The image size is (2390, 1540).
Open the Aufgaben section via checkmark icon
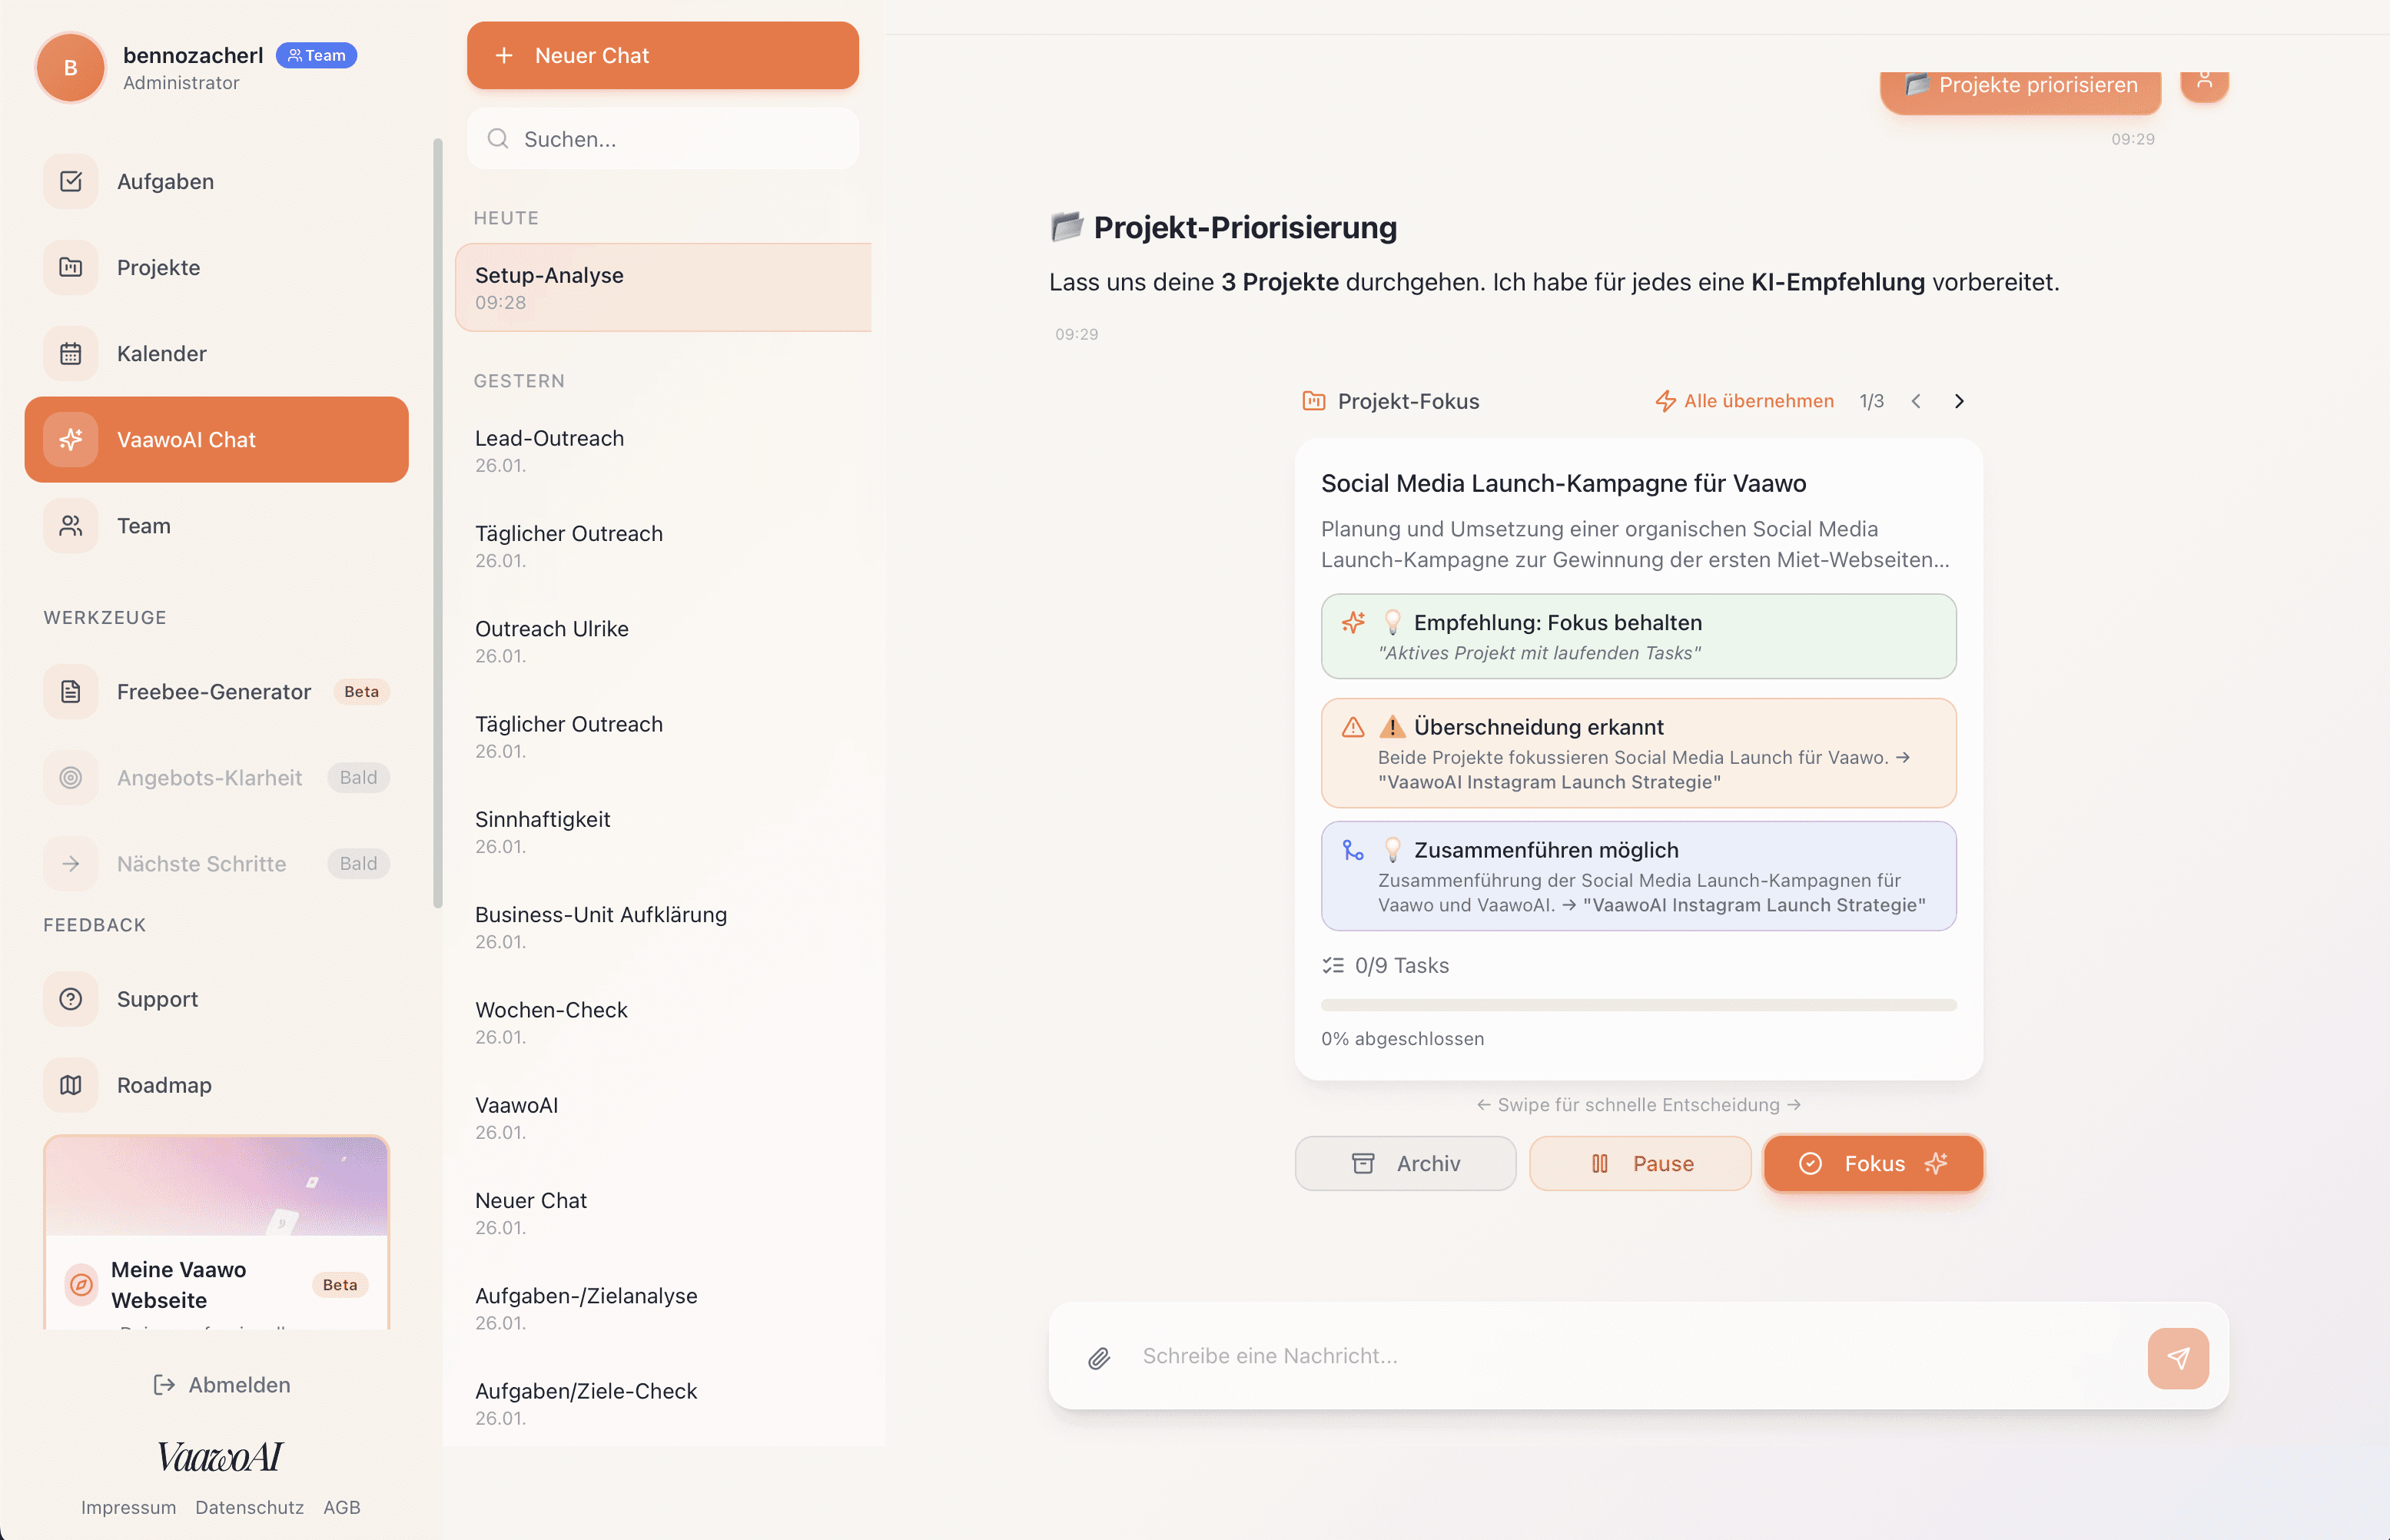70,181
